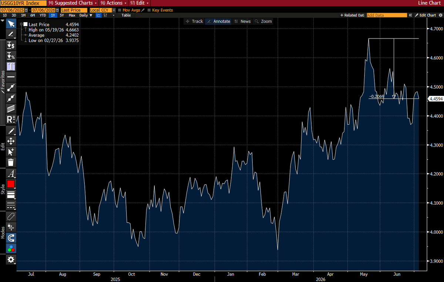Select the pointer-with-plus copy tool
Image resolution: width=444 pixels, height=282 pixels.
point(11,152)
